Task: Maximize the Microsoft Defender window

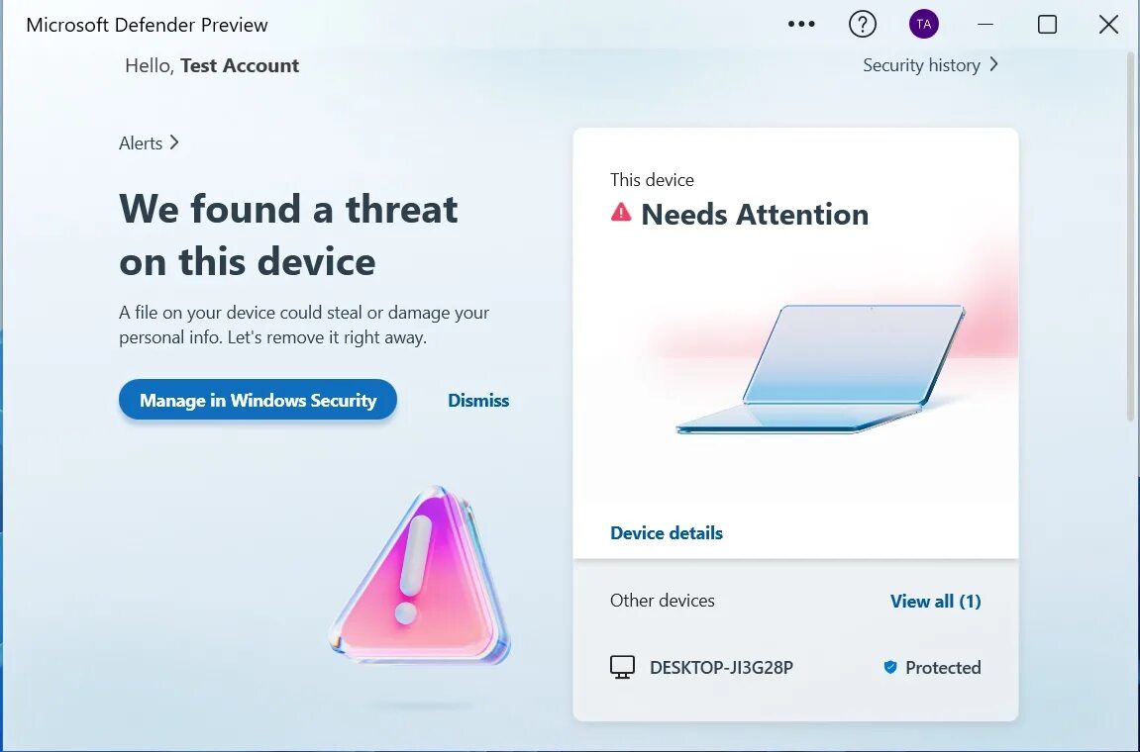Action: click(1047, 24)
